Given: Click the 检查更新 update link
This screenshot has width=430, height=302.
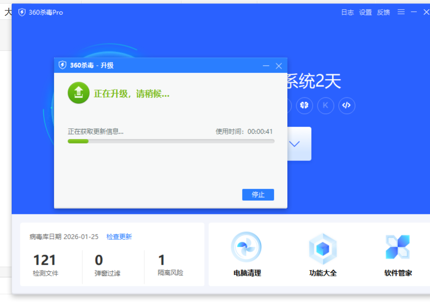Looking at the screenshot, I should click(x=119, y=237).
